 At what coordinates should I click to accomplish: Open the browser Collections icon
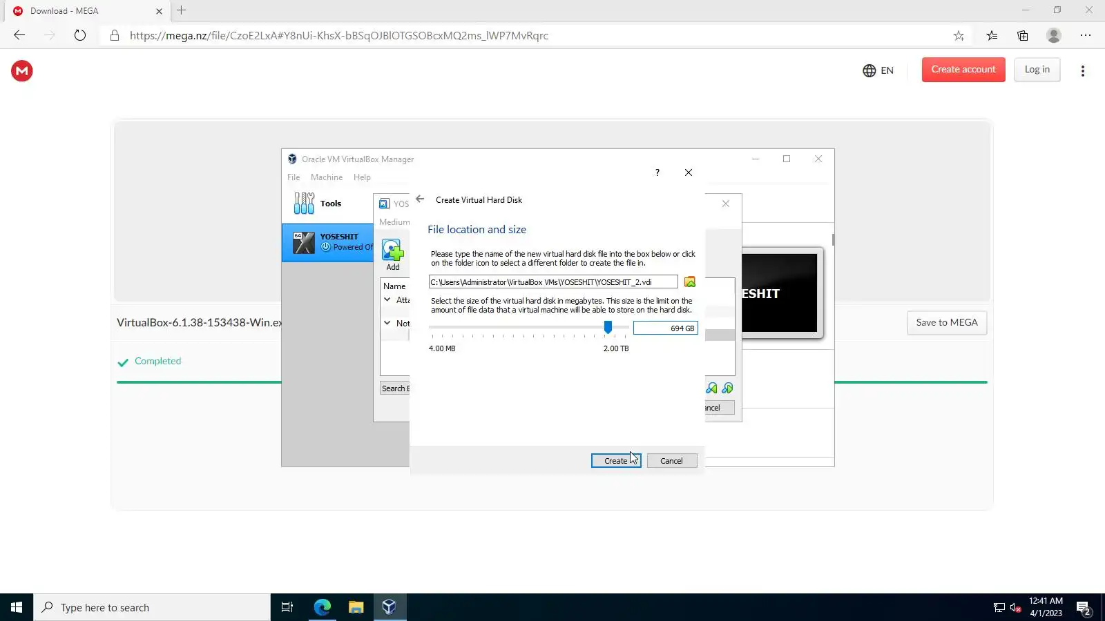point(1023,36)
